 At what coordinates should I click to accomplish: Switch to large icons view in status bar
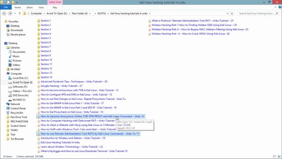click(x=279, y=156)
